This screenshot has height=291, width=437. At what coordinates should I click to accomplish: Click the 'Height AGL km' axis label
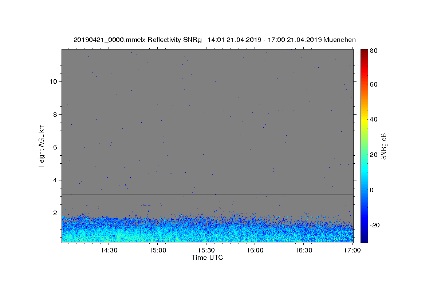point(42,145)
